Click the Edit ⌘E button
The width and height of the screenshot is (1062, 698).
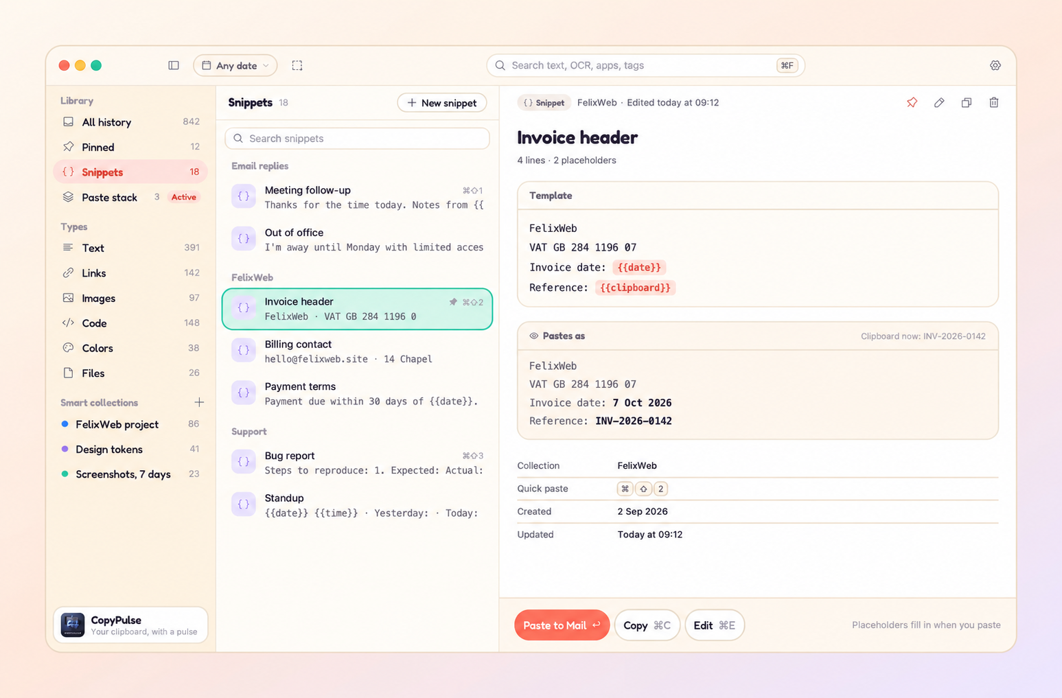coord(714,625)
